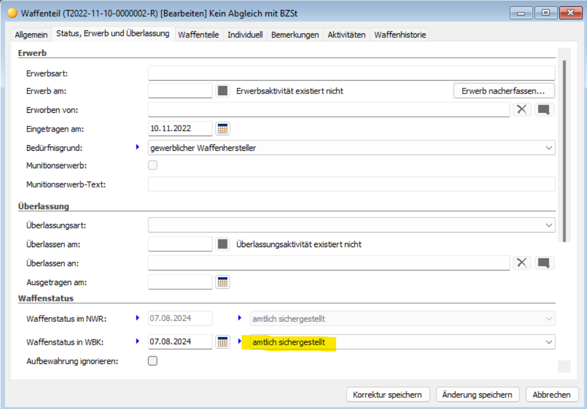Image resolution: width=587 pixels, height=409 pixels.
Task: Open calendar picker for Ausgetragen am
Action: tap(222, 282)
